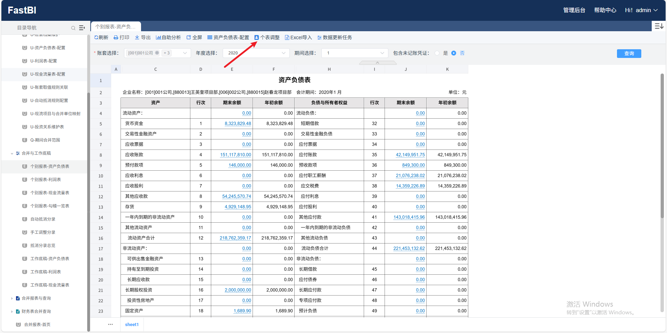Image resolution: width=667 pixels, height=333 pixels.
Task: Click the 查询 query button
Action: tap(629, 53)
